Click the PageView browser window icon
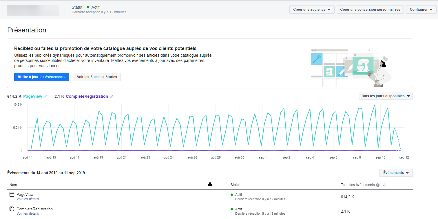 click(12, 194)
